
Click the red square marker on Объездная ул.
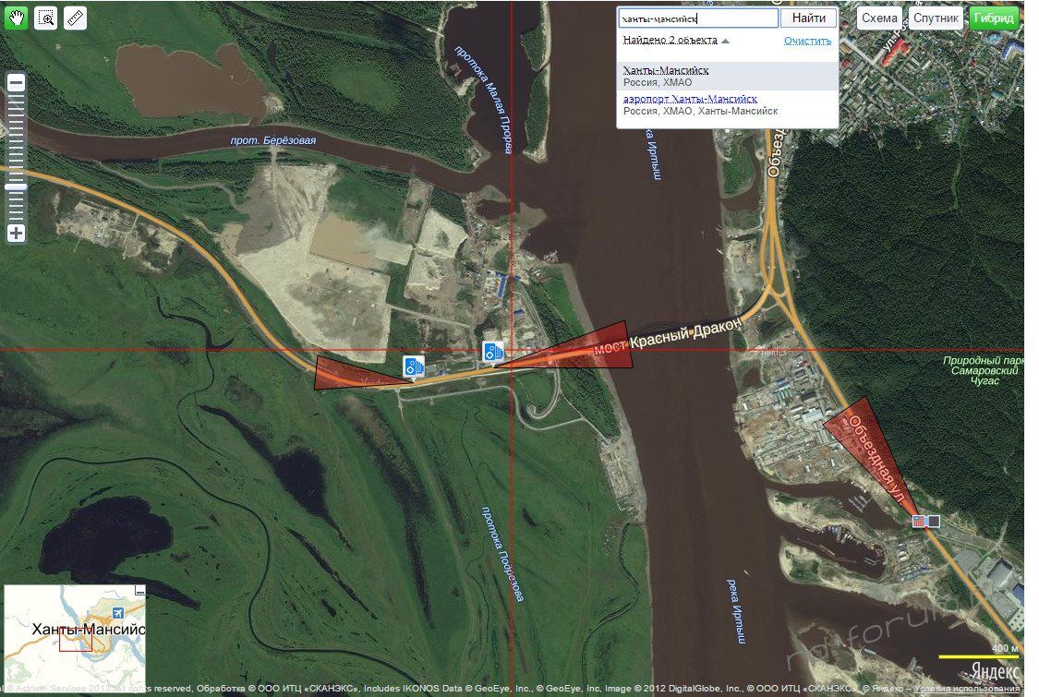click(x=918, y=522)
